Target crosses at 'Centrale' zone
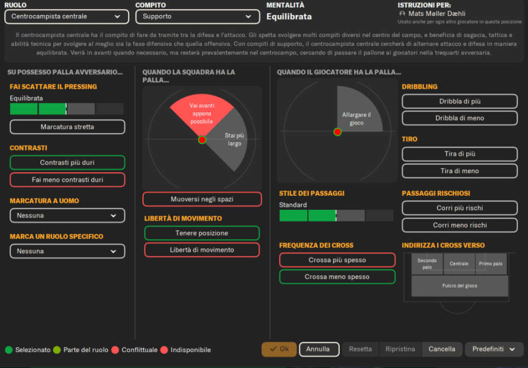Screen dimensions: 528x368 coord(459,263)
